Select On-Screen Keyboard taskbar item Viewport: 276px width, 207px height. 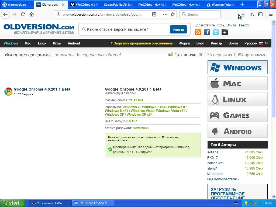click(x=93, y=203)
